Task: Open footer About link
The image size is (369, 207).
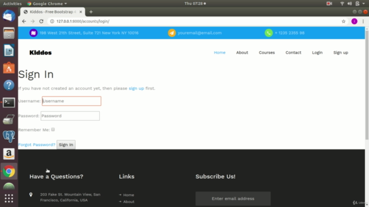Action: [129, 202]
